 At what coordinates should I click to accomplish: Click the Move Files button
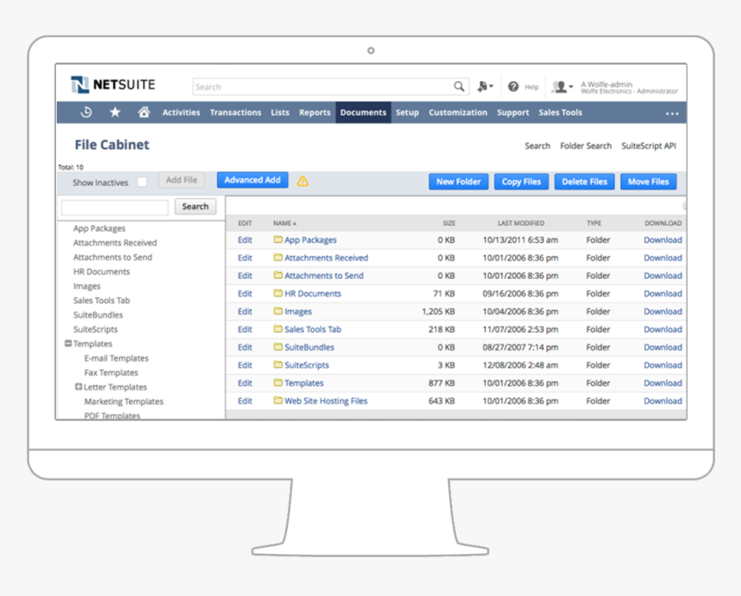tap(648, 182)
